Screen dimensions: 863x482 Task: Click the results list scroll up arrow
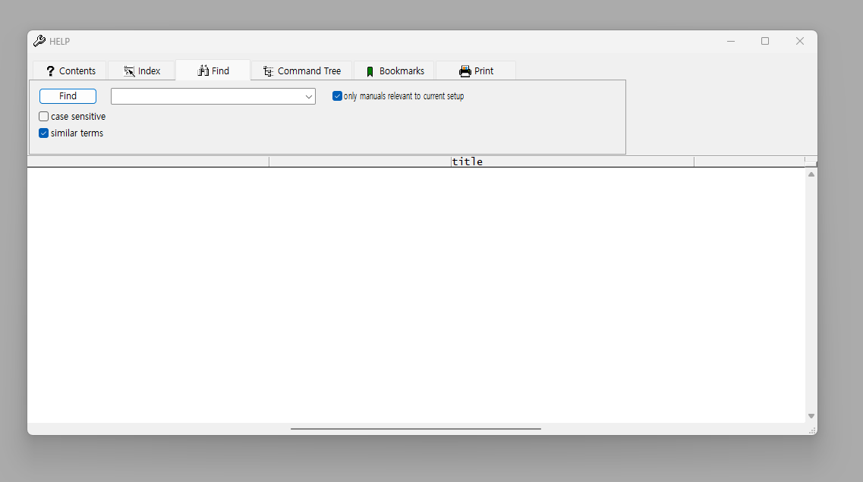point(811,174)
